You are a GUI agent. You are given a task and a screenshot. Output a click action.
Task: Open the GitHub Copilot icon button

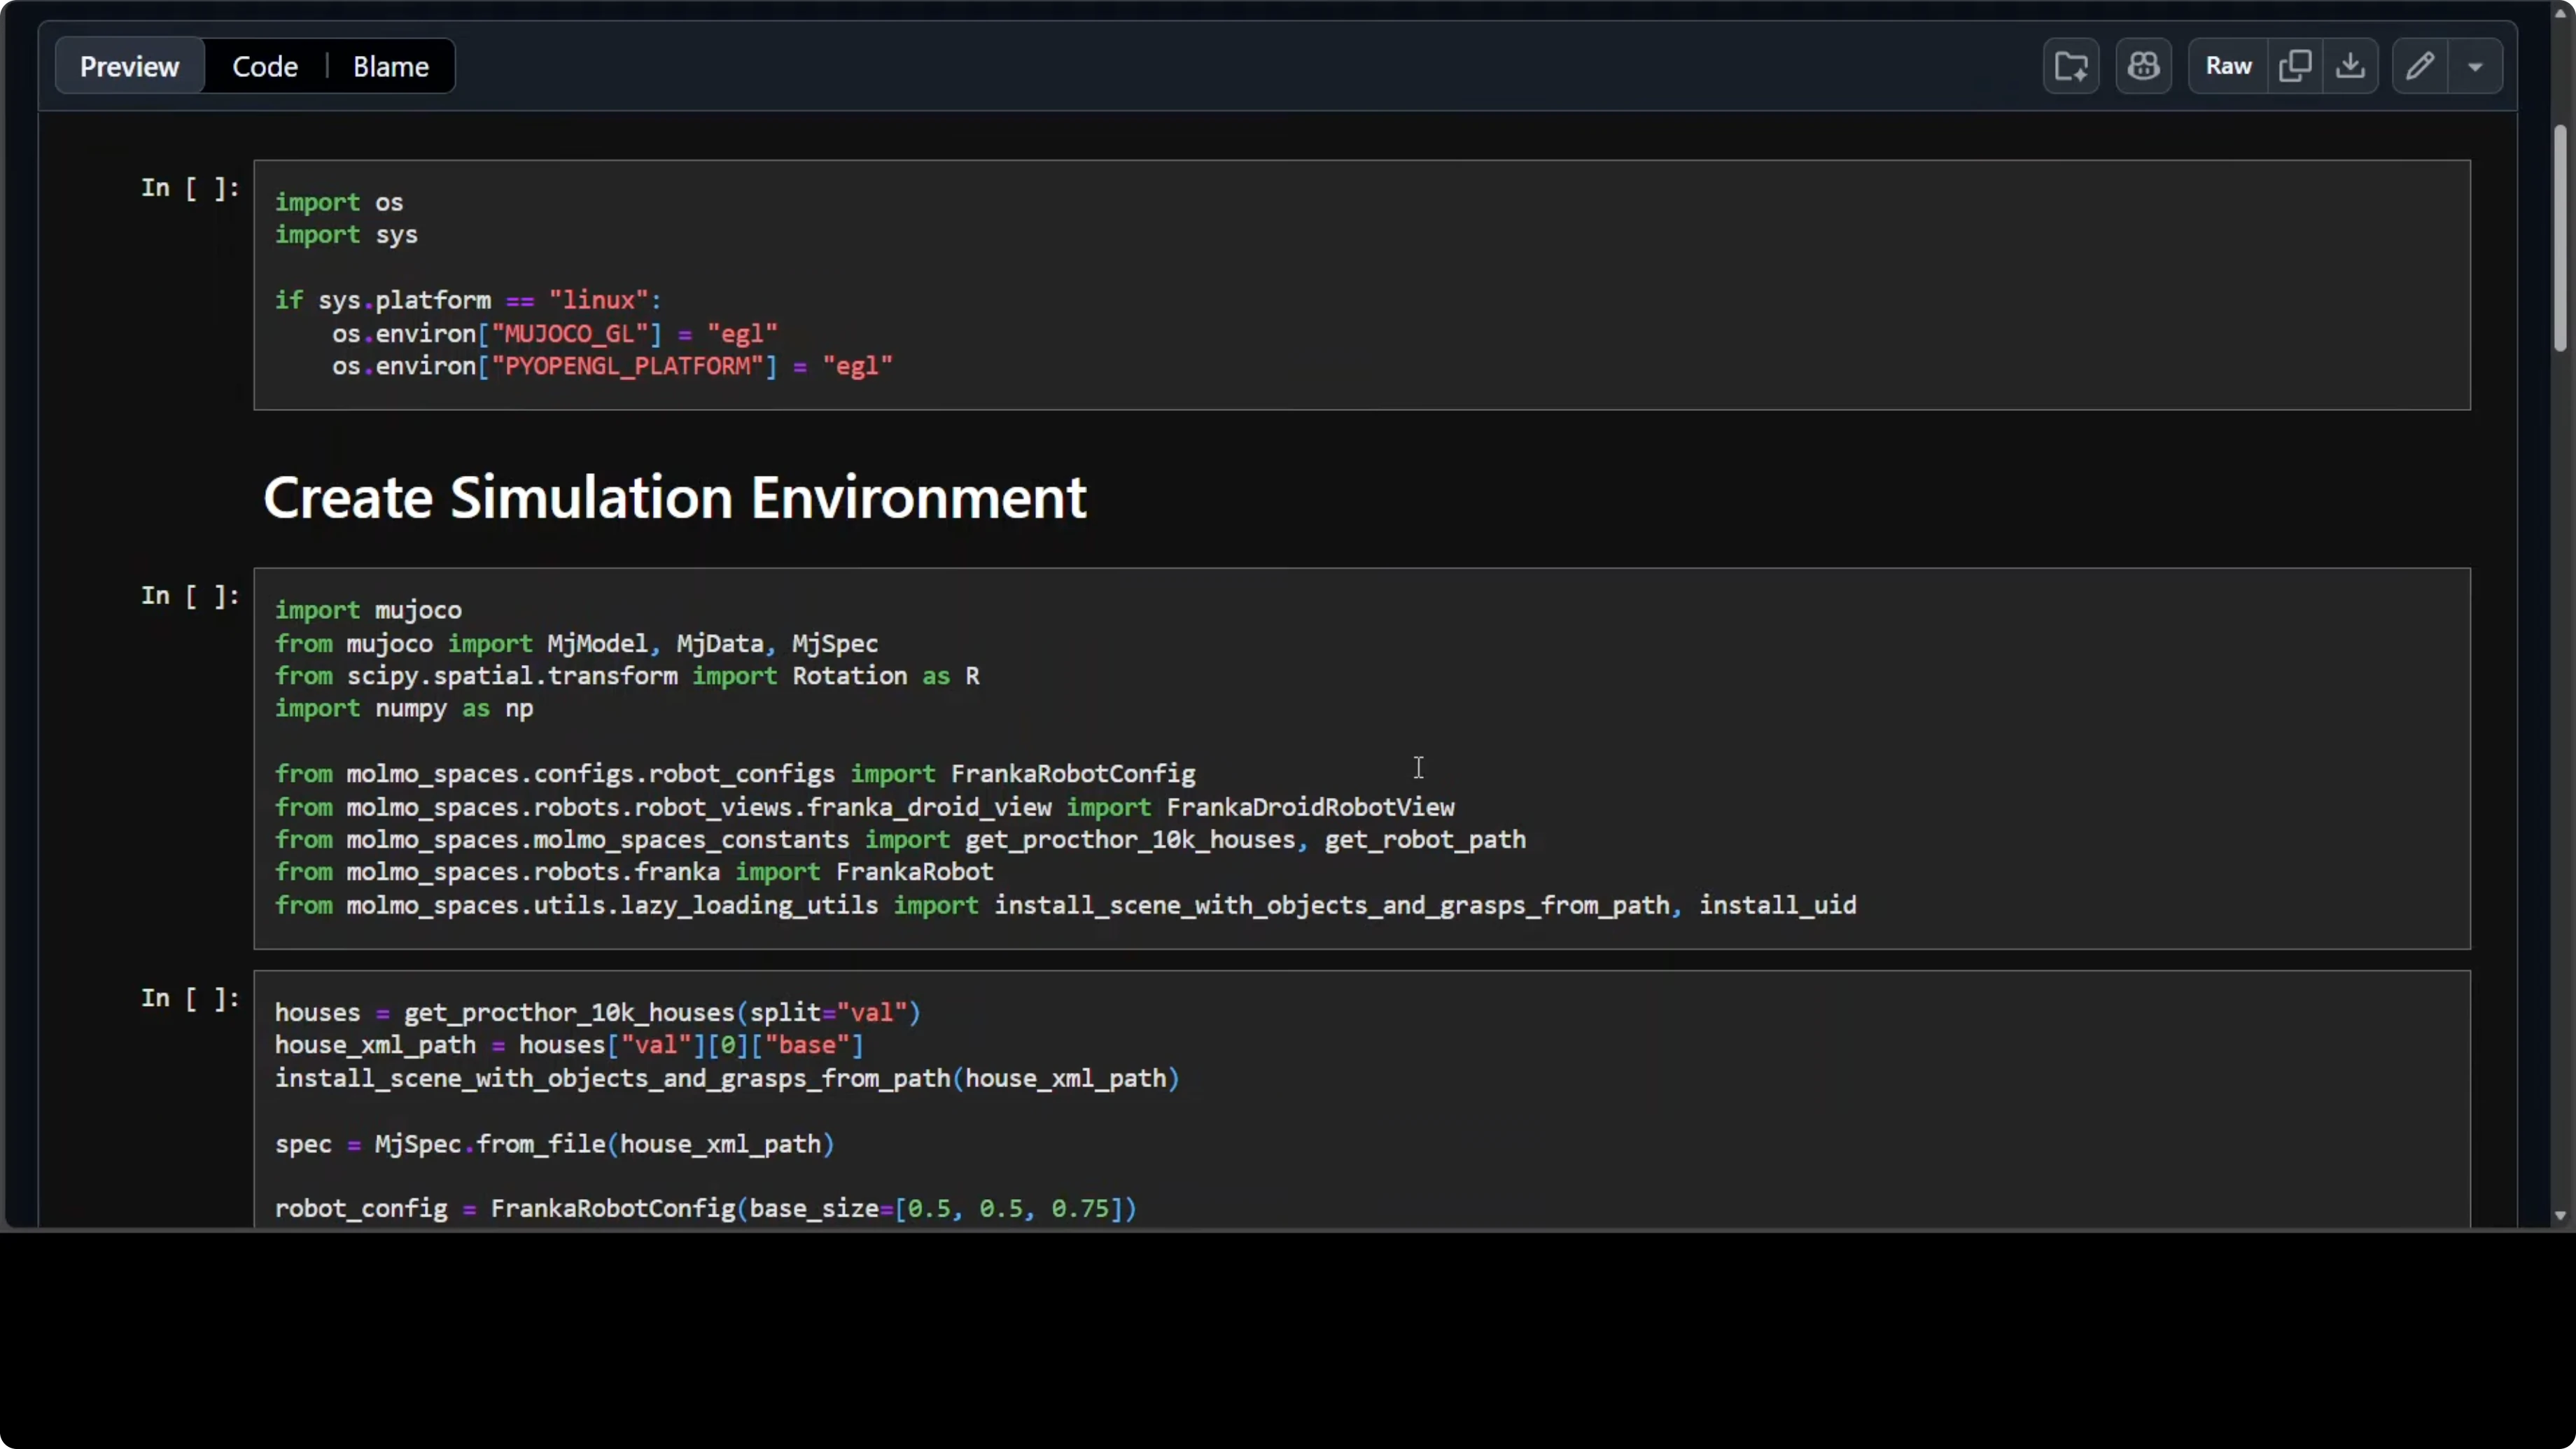coord(2143,66)
